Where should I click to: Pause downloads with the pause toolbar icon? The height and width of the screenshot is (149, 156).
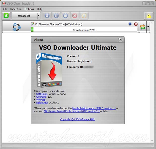coord(56,16)
